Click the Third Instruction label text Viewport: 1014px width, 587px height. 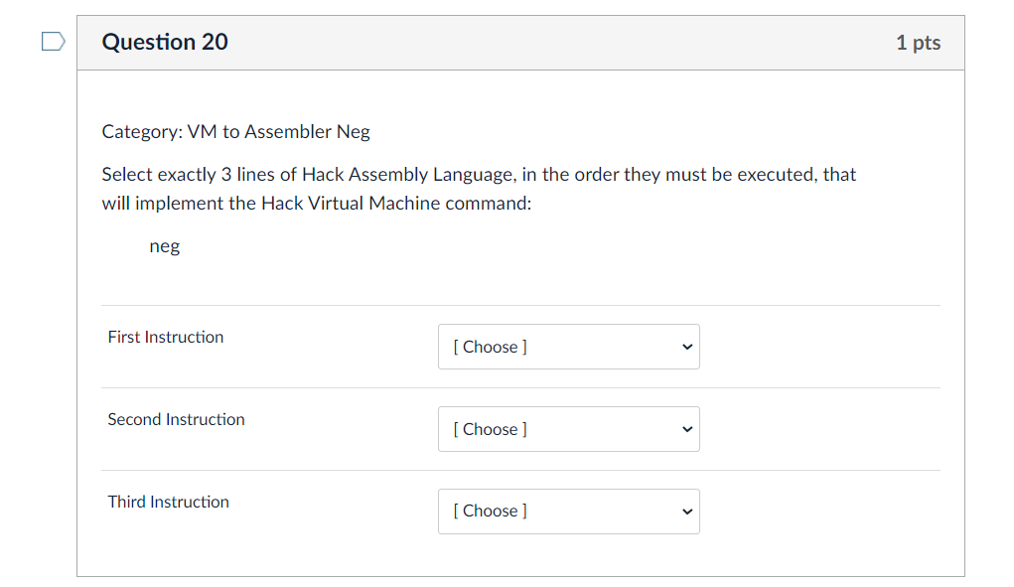[168, 502]
